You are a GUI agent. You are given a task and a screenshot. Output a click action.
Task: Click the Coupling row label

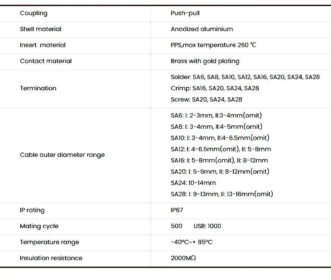33,13
